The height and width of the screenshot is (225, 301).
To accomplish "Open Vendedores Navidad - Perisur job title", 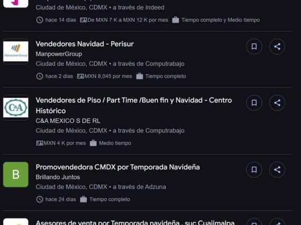I will pos(84,44).
